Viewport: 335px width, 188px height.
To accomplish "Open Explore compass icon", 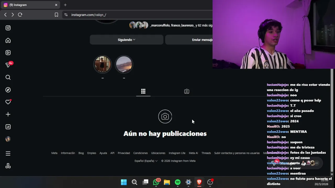I will coord(8,90).
